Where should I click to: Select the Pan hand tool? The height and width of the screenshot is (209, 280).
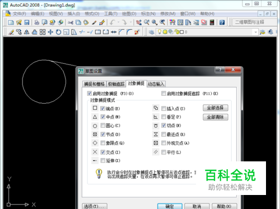tap(138, 22)
